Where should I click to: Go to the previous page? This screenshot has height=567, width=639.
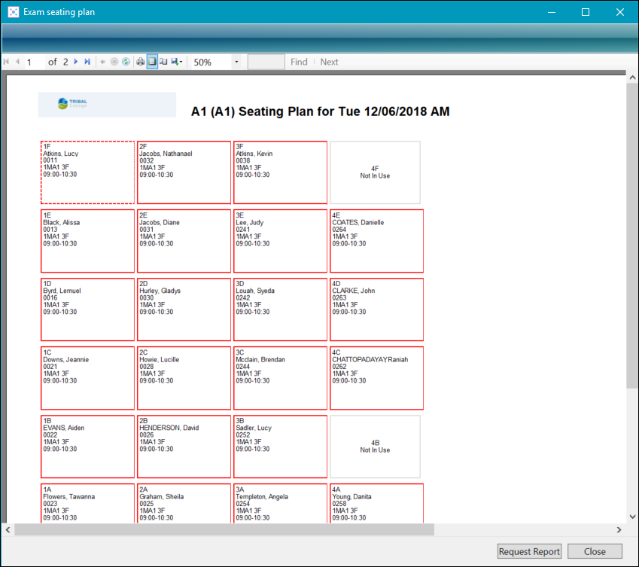click(17, 62)
